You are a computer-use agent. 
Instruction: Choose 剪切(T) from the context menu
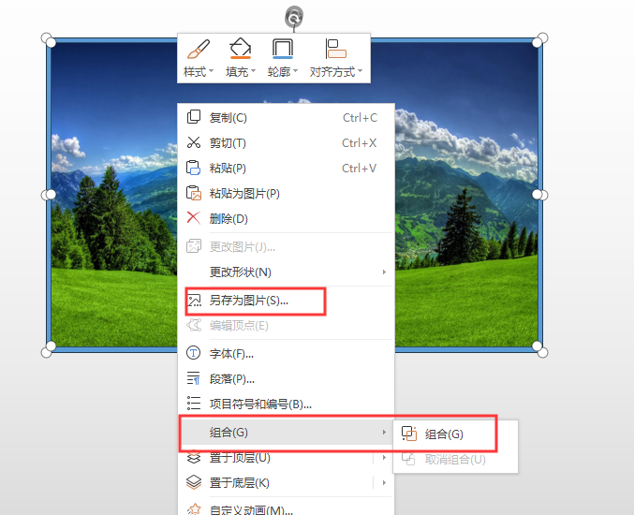(286, 142)
